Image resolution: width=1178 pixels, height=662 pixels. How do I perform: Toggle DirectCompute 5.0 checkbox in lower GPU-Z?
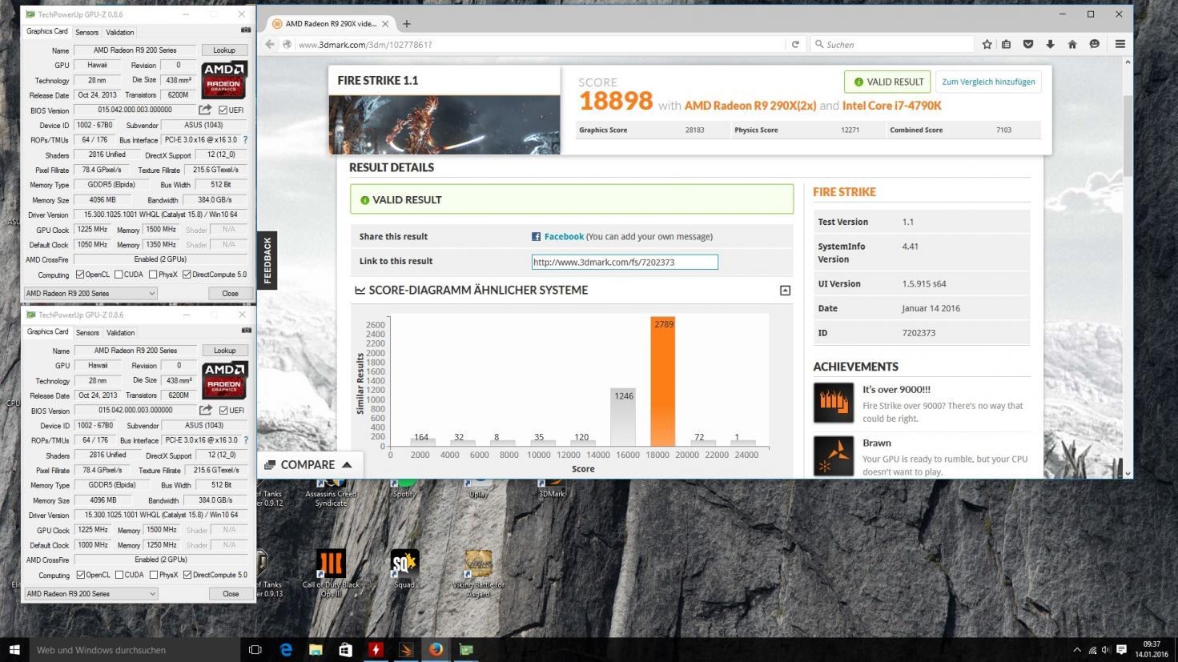click(187, 575)
